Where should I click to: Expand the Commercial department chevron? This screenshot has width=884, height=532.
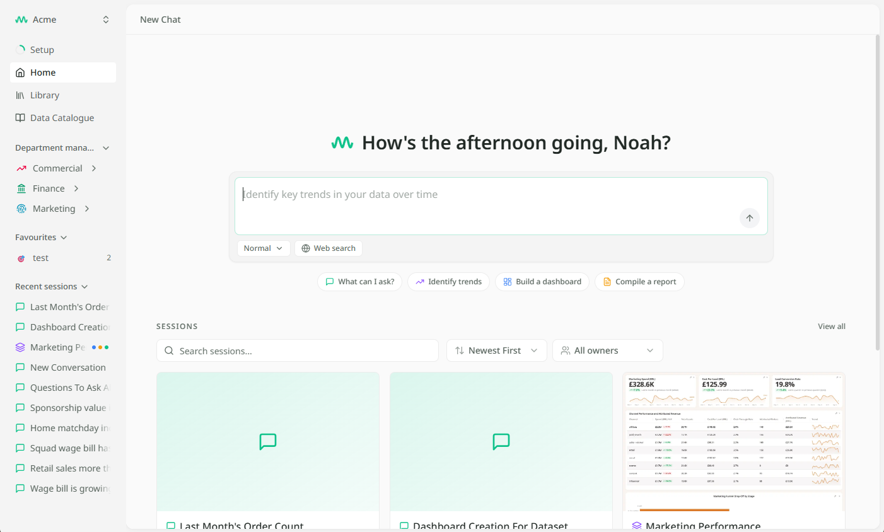point(94,168)
